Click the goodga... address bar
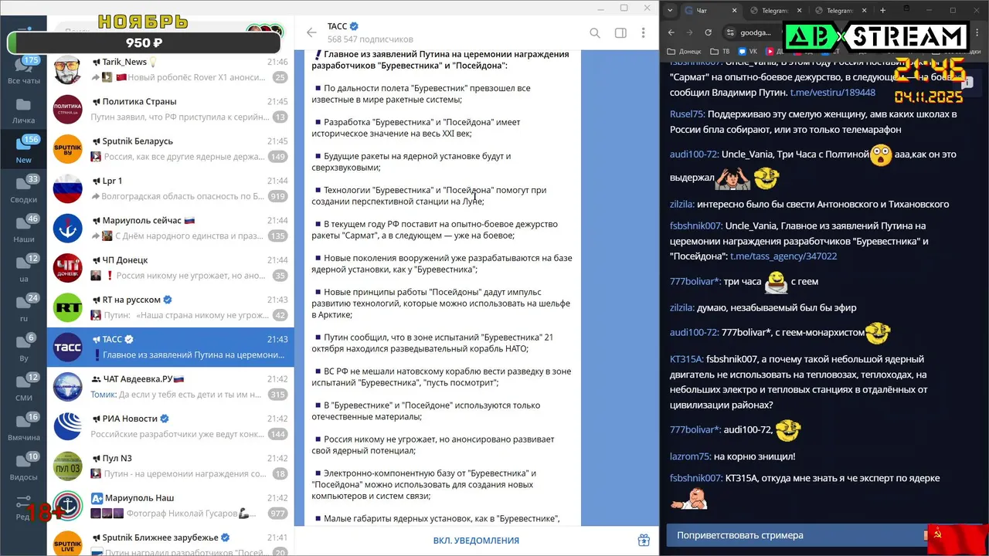The height and width of the screenshot is (556, 989). click(x=756, y=32)
